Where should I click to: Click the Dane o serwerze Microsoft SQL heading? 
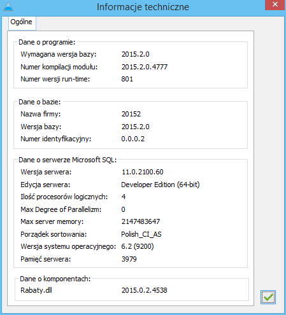coord(68,160)
